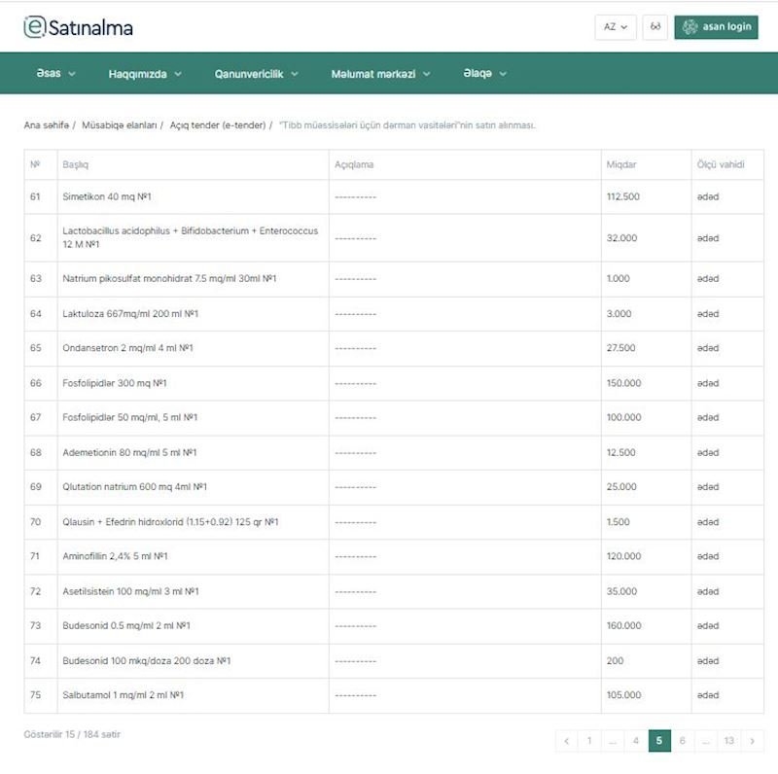Open the Haqqımızda menu
778x774 pixels.
(x=146, y=74)
